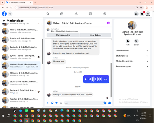Click the chat messages scrollbar
The height and width of the screenshot is (123, 154).
click(x=111, y=80)
